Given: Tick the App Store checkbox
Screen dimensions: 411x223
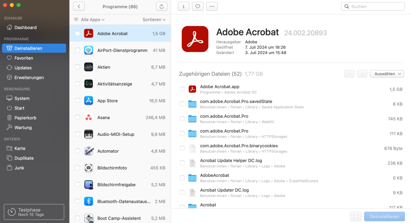Looking at the screenshot, I should tap(78, 101).
